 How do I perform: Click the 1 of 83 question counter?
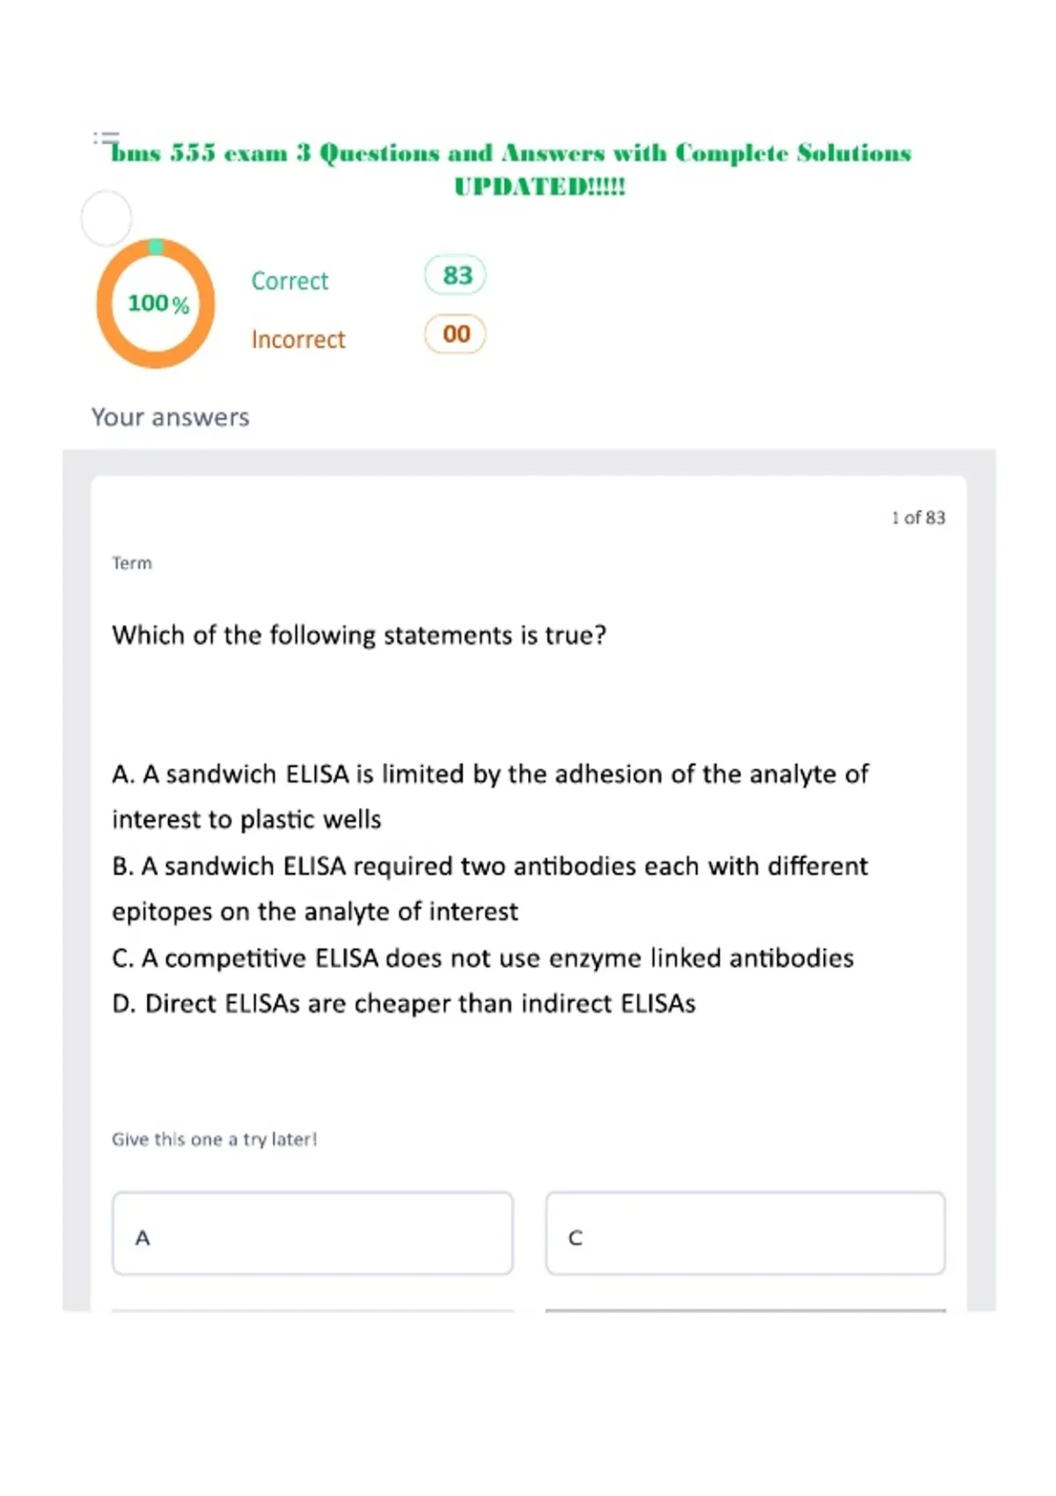(x=918, y=517)
